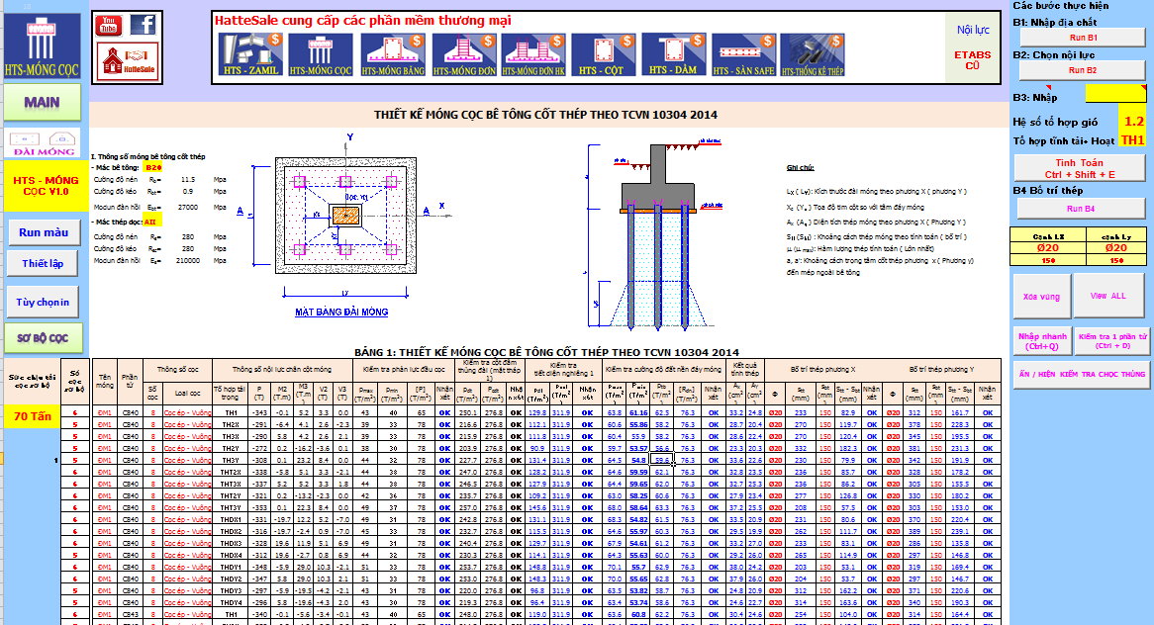Open the Facebook icon link
The height and width of the screenshot is (625, 1154).
click(x=144, y=25)
